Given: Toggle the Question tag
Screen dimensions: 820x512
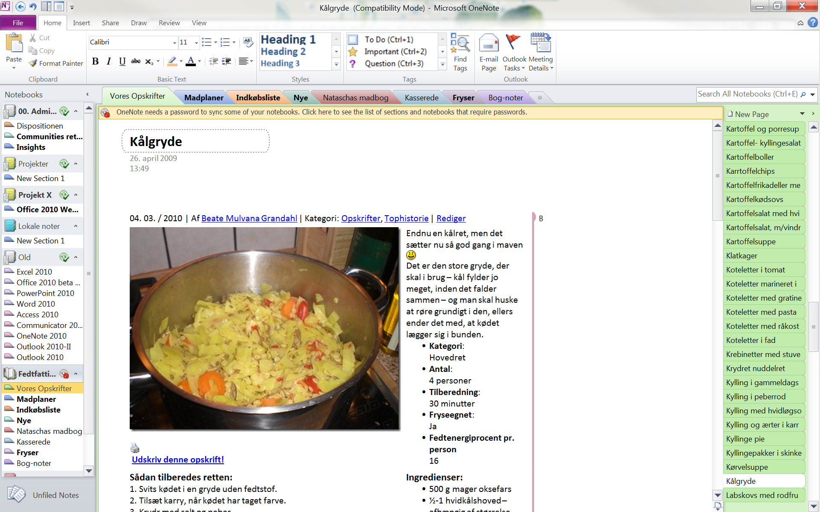Looking at the screenshot, I should (353, 64).
